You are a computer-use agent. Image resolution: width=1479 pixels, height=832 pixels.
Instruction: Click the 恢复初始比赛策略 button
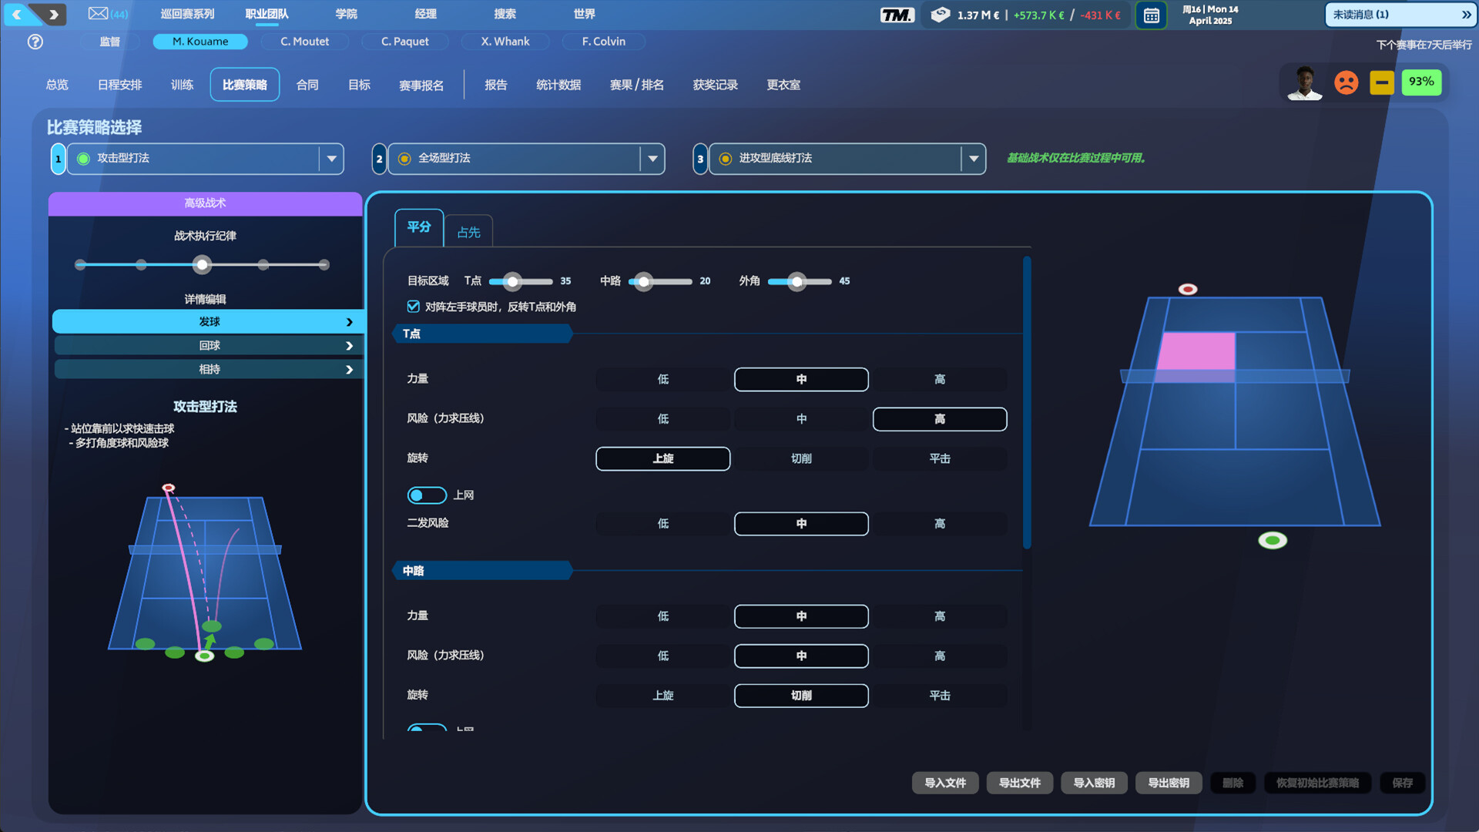pyautogui.click(x=1317, y=783)
